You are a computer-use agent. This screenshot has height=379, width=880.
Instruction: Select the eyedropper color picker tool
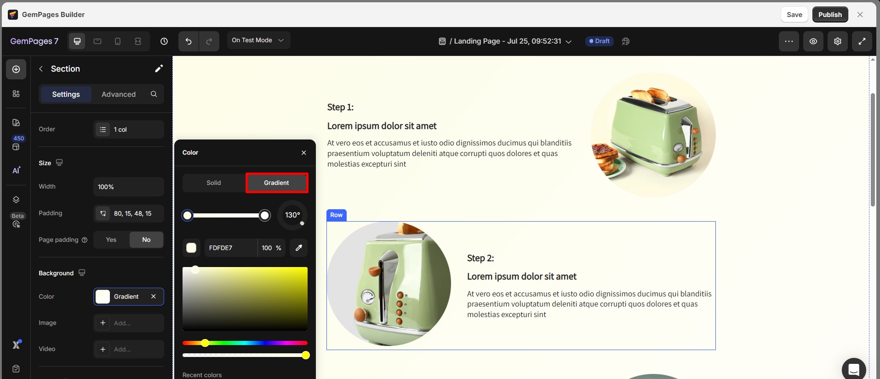(x=299, y=248)
